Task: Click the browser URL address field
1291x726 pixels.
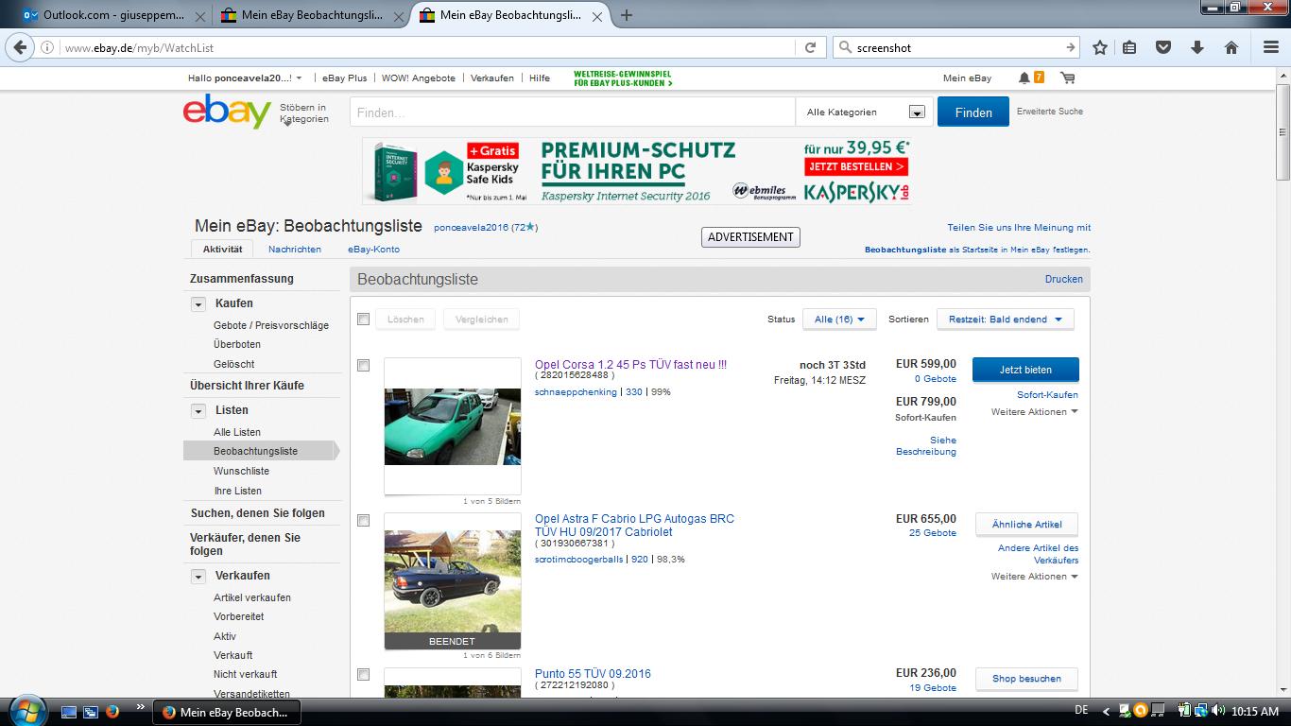Action: (425, 47)
